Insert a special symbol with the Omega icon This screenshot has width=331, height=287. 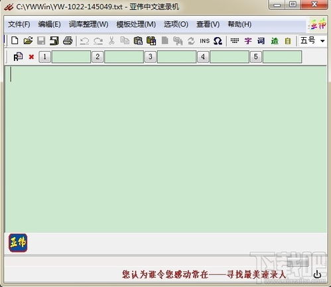pyautogui.click(x=218, y=41)
